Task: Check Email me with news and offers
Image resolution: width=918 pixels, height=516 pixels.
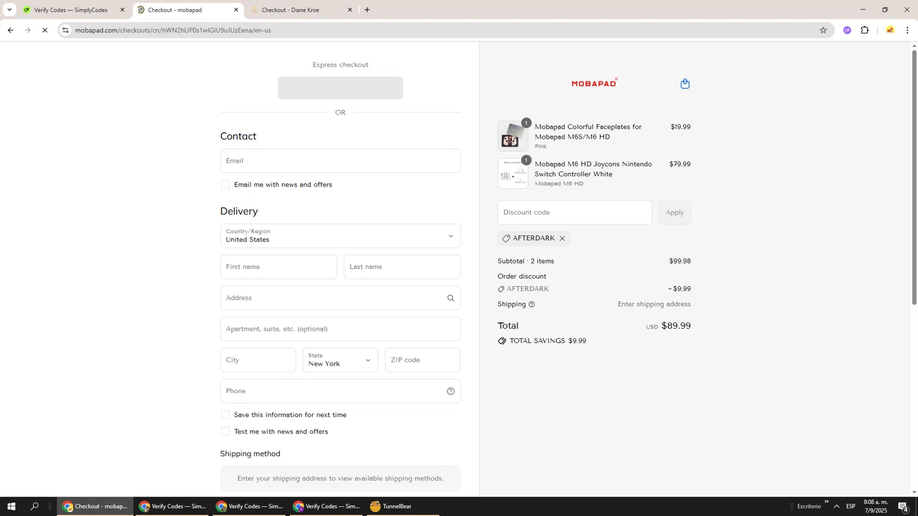Action: [225, 185]
